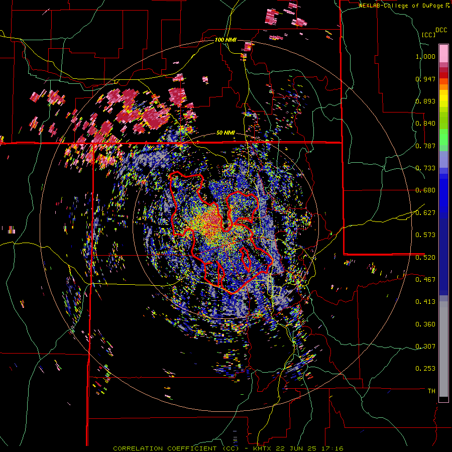The height and width of the screenshot is (452, 452).
Task: Click the 0.307 scale value
Action: (x=425, y=346)
